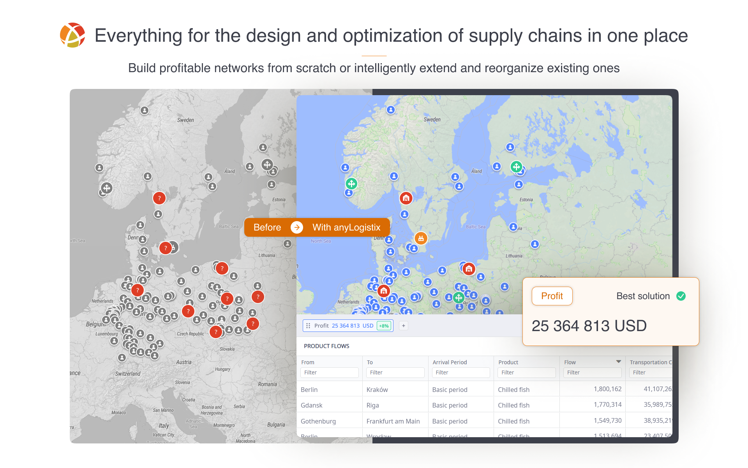Select the Gdansk to Riga table row
The height and width of the screenshot is (468, 748).
[429, 405]
